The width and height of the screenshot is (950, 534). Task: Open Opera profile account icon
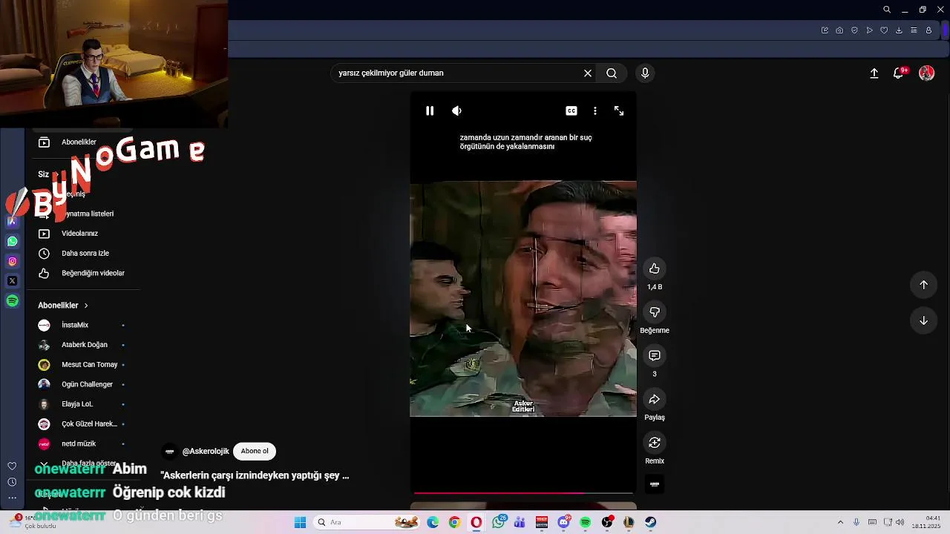(x=928, y=30)
